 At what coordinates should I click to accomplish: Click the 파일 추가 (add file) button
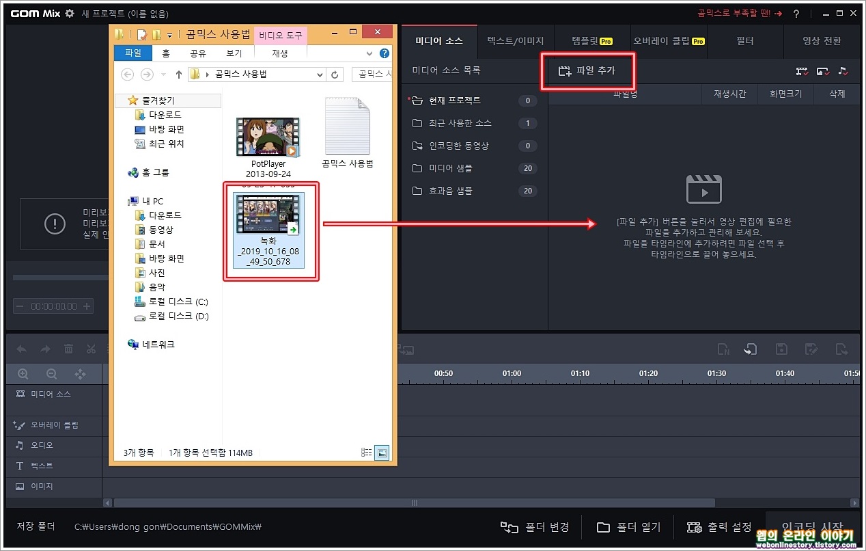click(x=587, y=70)
